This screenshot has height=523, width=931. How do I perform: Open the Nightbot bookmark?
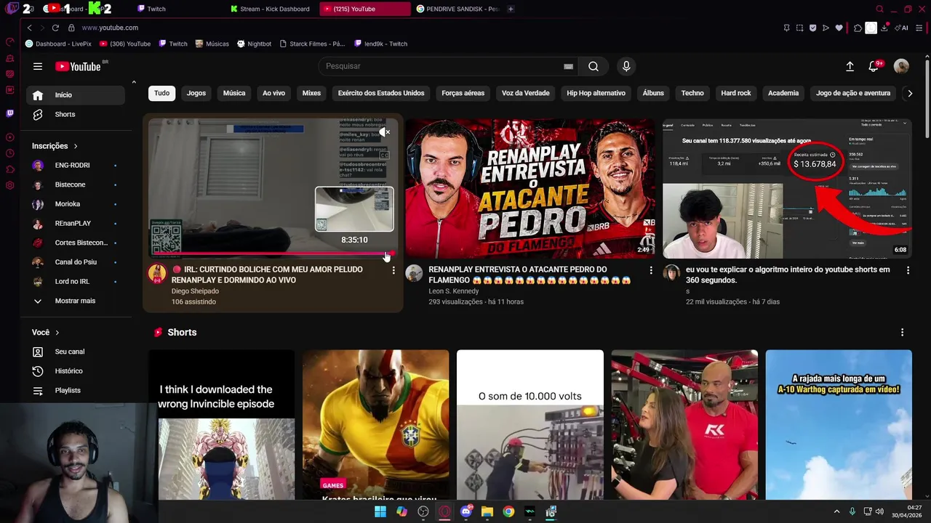[254, 44]
